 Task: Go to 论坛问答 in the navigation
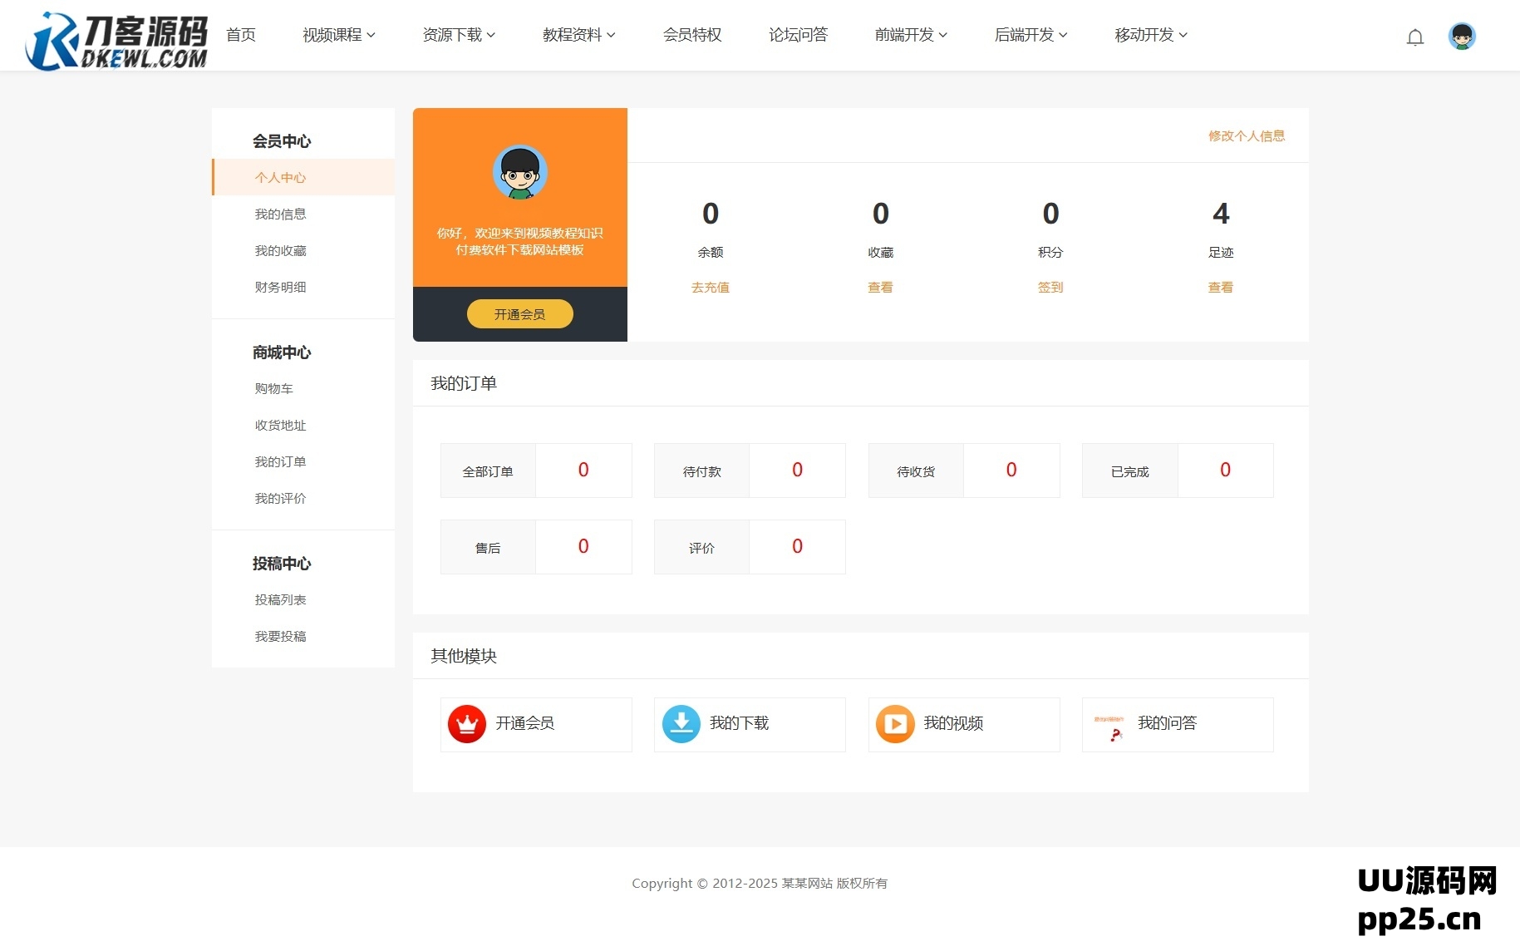pos(798,35)
